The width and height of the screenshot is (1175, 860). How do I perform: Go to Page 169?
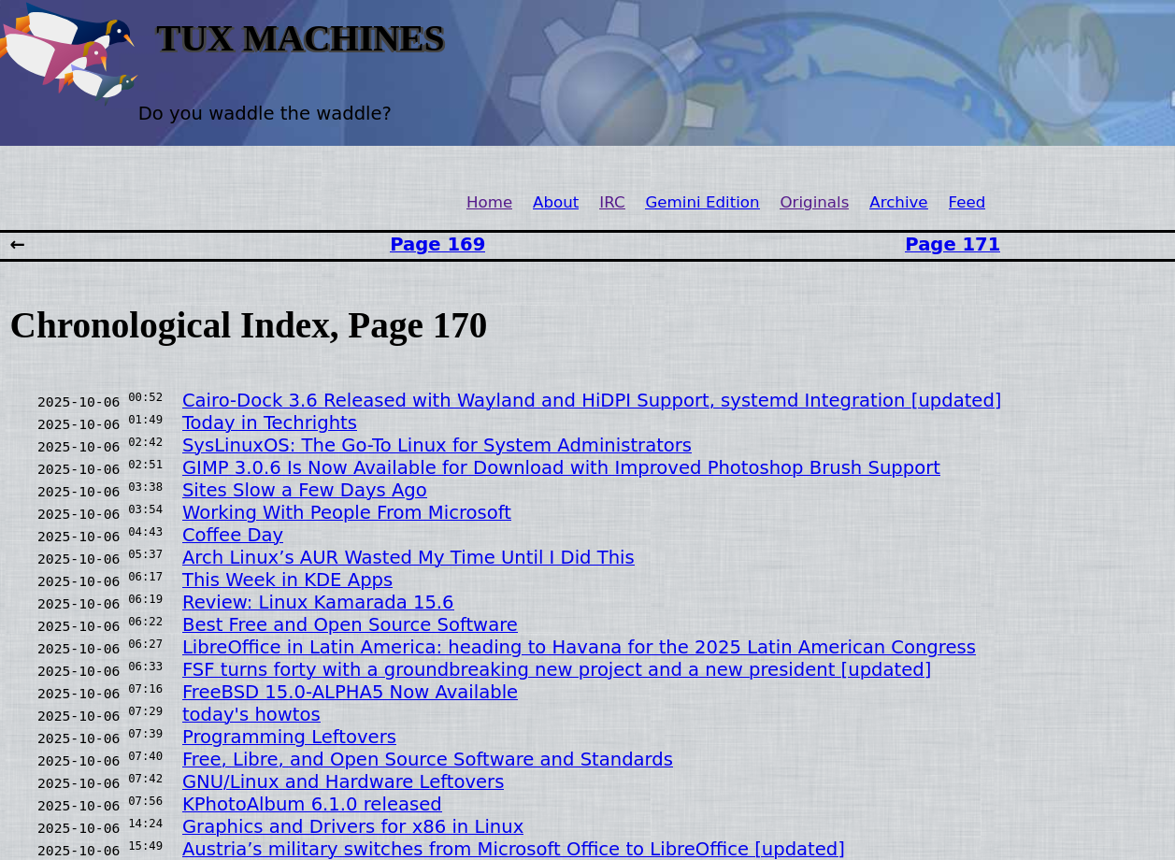437,244
